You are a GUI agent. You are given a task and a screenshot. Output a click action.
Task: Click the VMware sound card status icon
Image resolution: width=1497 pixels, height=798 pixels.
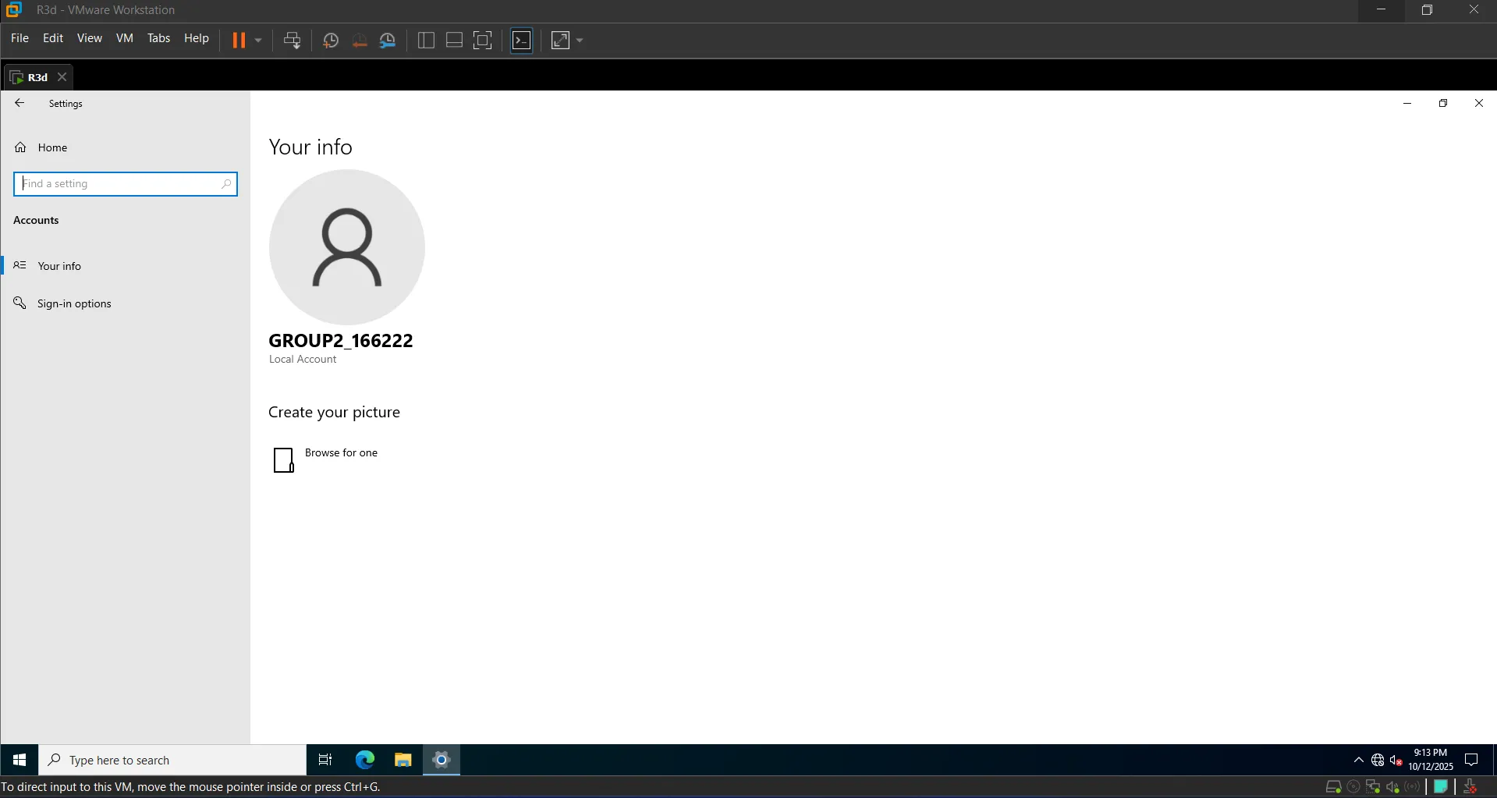pos(1393,787)
